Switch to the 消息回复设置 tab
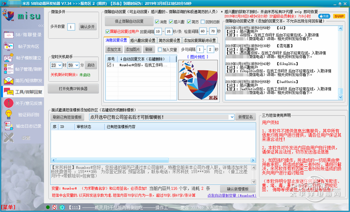This screenshot has width=350, height=212. (x=116, y=40)
